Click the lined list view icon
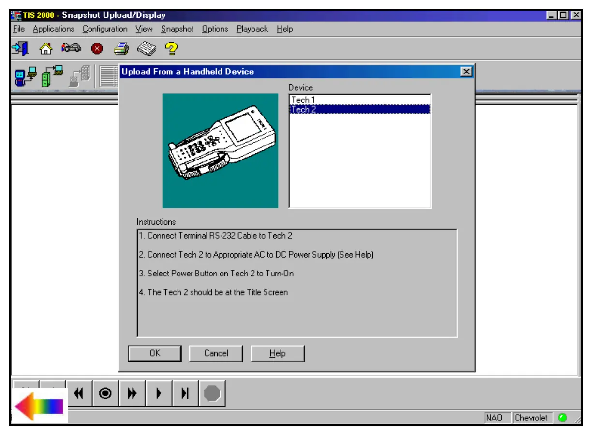This screenshot has width=592, height=435. 109,76
